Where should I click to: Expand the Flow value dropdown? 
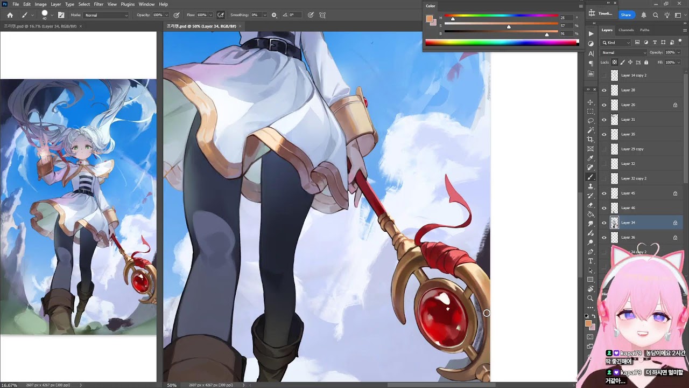tap(210, 15)
